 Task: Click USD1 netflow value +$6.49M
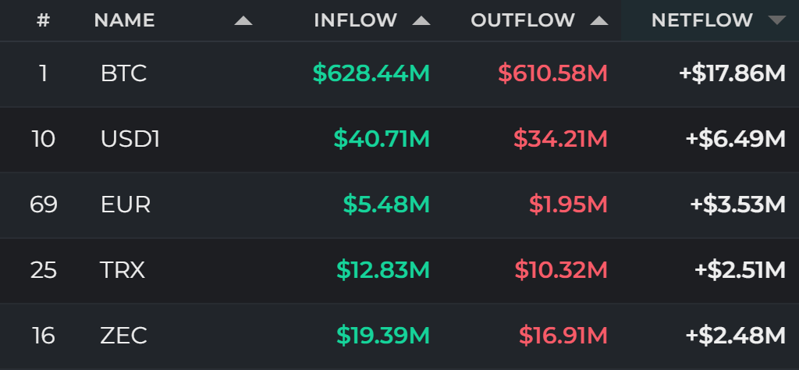tap(735, 139)
